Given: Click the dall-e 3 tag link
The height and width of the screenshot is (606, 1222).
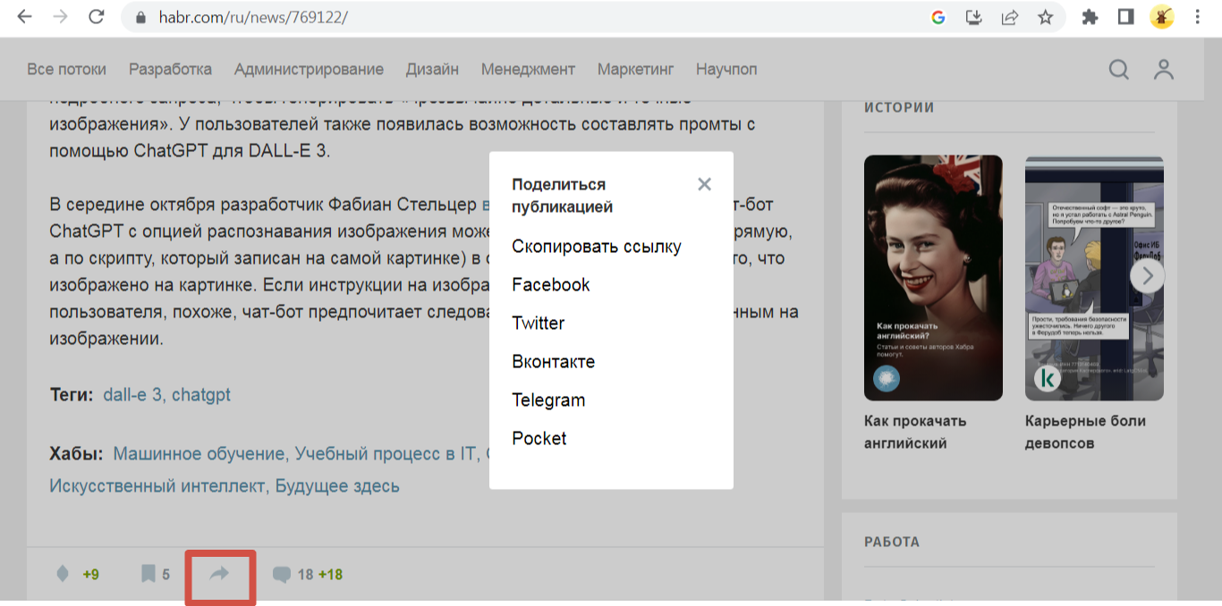Looking at the screenshot, I should pos(133,394).
